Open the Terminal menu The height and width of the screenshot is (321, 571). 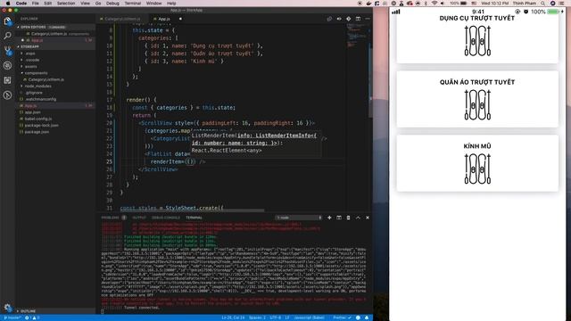133,4
